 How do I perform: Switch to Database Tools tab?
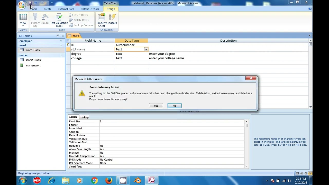click(x=90, y=9)
